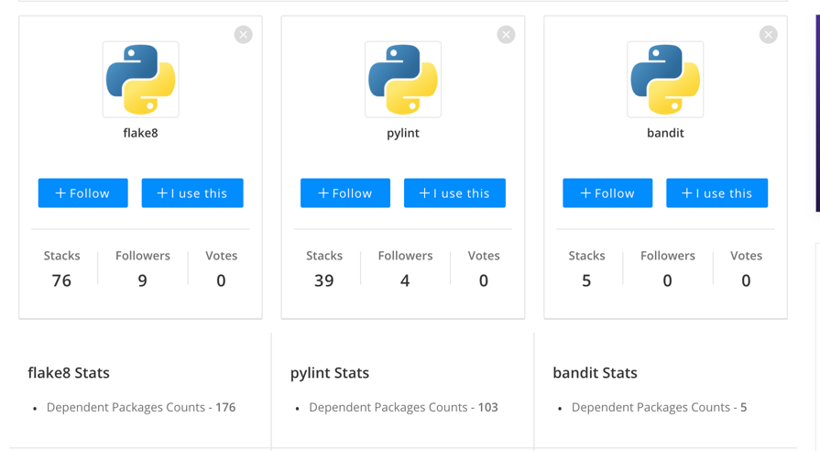Select flake8 Followers count 9
The height and width of the screenshot is (451, 820).
143,281
